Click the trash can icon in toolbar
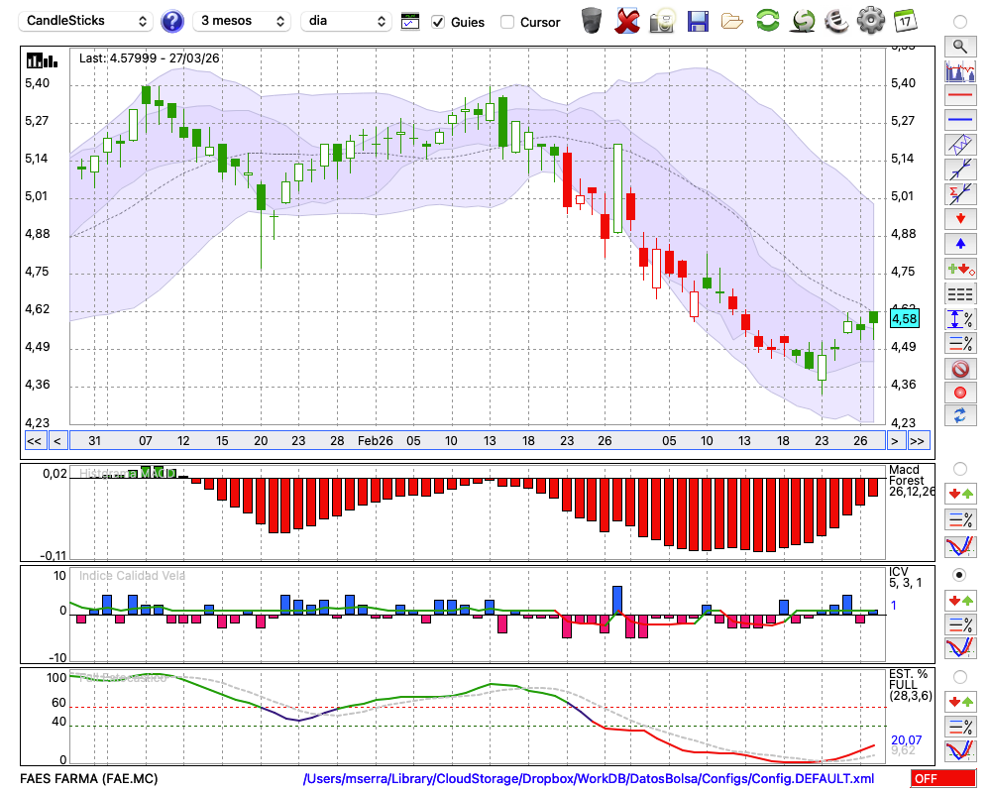This screenshot has height=793, width=991. 592,20
